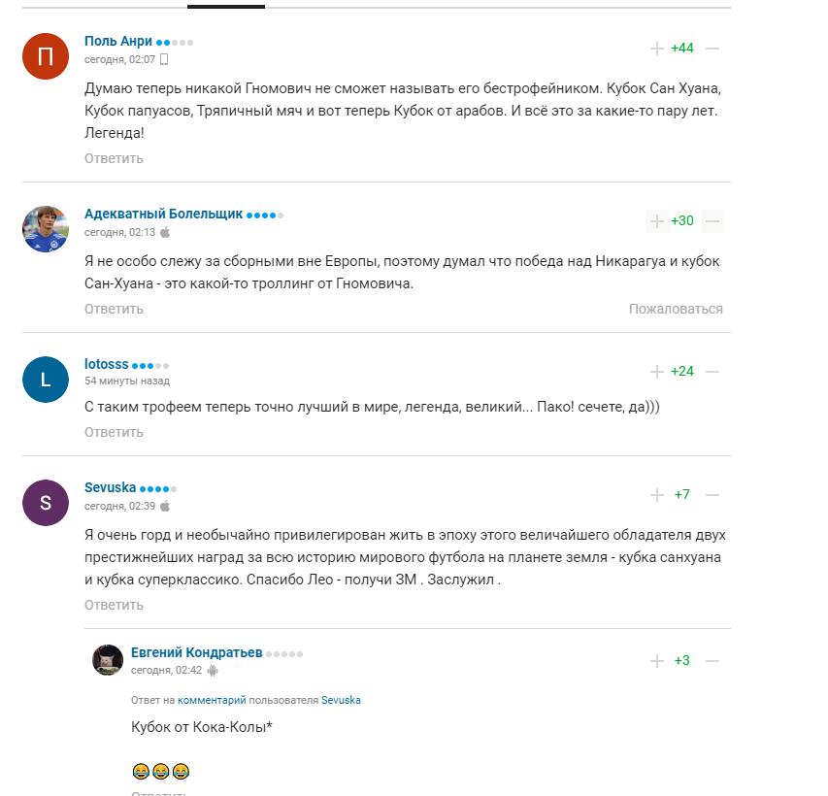The width and height of the screenshot is (828, 796).
Task: Upvote Евгений Кондратьев's reply
Action: (x=657, y=661)
